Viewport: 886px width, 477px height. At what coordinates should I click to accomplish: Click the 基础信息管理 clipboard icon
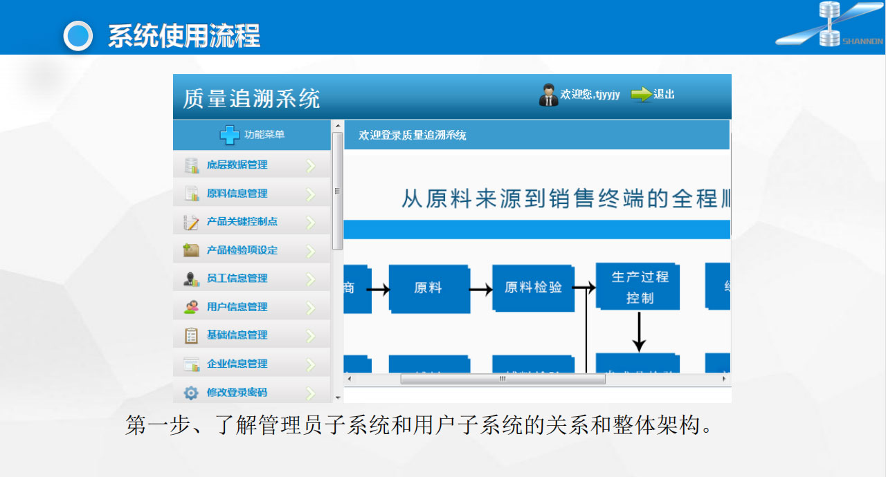pyautogui.click(x=192, y=335)
